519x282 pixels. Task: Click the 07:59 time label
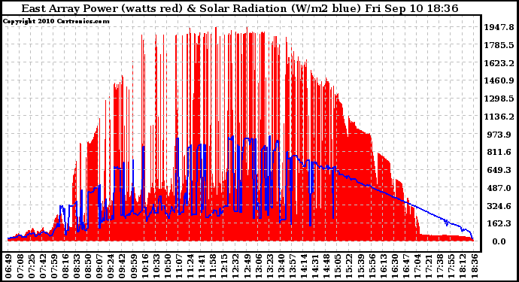(53, 266)
